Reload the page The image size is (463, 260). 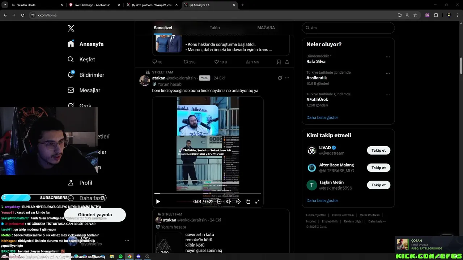22,15
